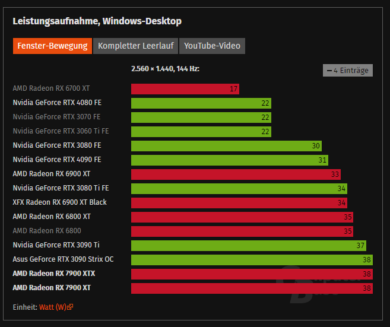This screenshot has width=390, height=327.
Task: Click the RX 6900 XT bar showing 33
Action: (x=236, y=174)
